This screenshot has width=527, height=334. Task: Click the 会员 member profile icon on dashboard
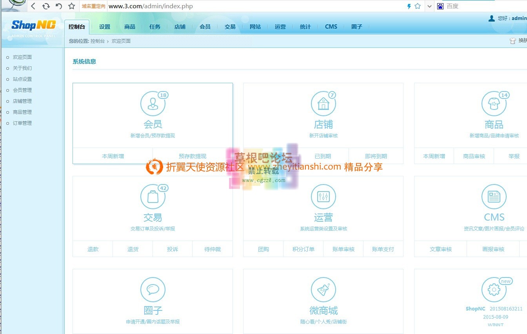click(x=153, y=102)
